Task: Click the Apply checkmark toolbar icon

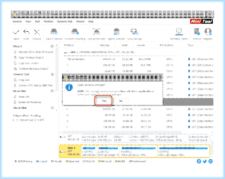Action: (16, 32)
